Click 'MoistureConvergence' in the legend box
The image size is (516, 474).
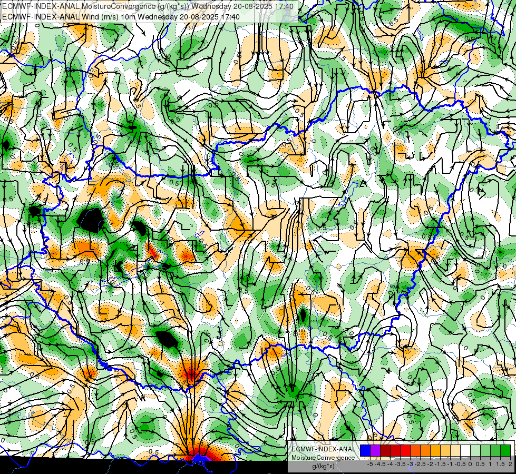point(323,458)
